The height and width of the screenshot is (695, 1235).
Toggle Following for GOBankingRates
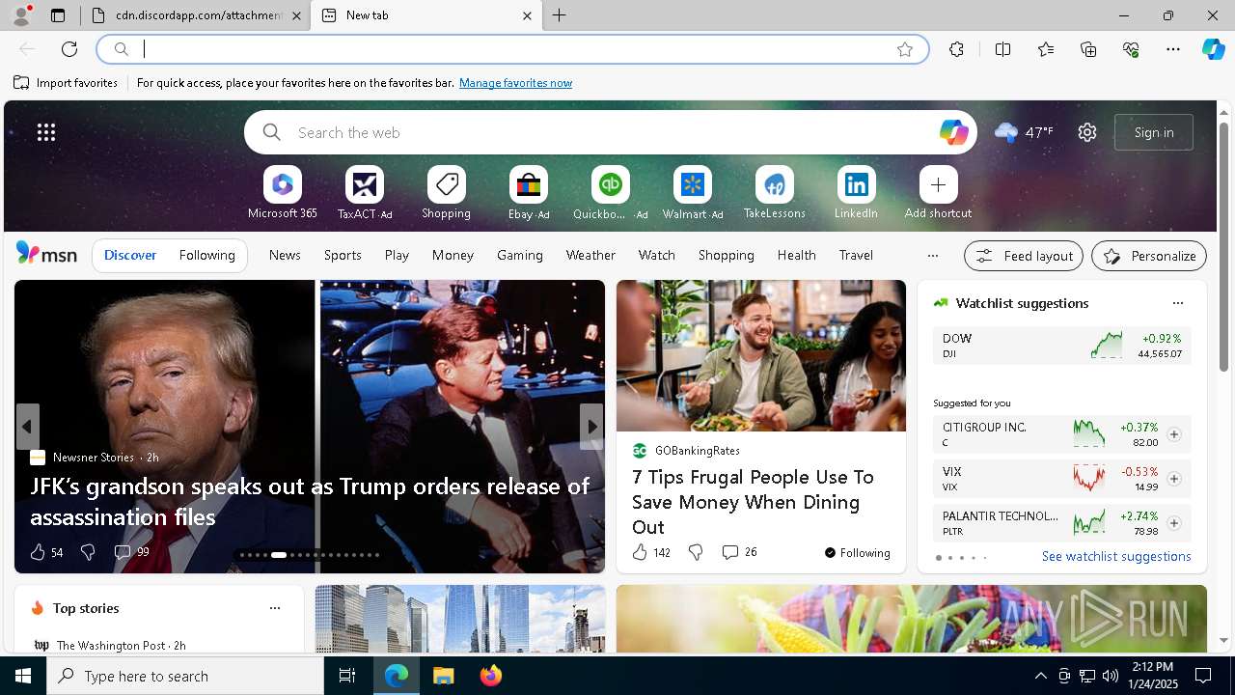click(857, 553)
